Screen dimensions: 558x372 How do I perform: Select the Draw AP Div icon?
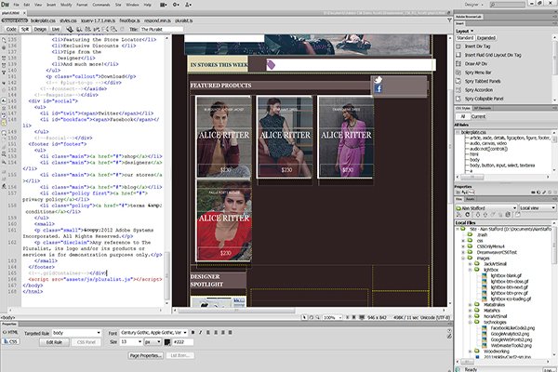[x=458, y=64]
